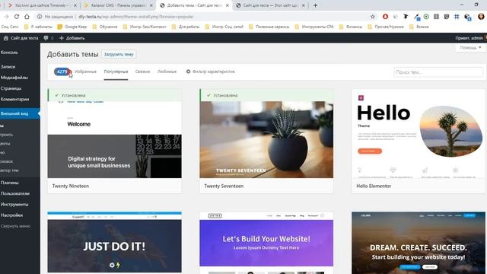Viewport: 487px width, 274px height.
Task: Open the Google Keep bookmark folder
Action: (x=72, y=27)
